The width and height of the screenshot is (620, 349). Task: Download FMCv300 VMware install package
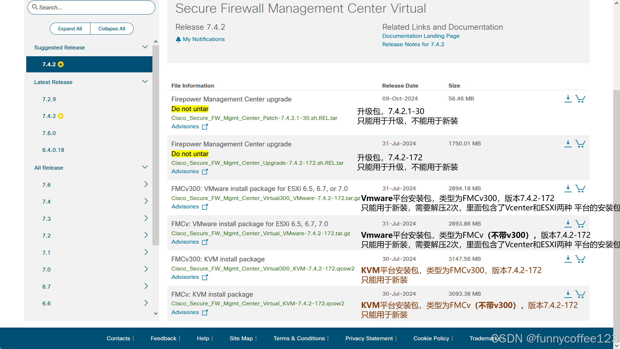click(568, 188)
